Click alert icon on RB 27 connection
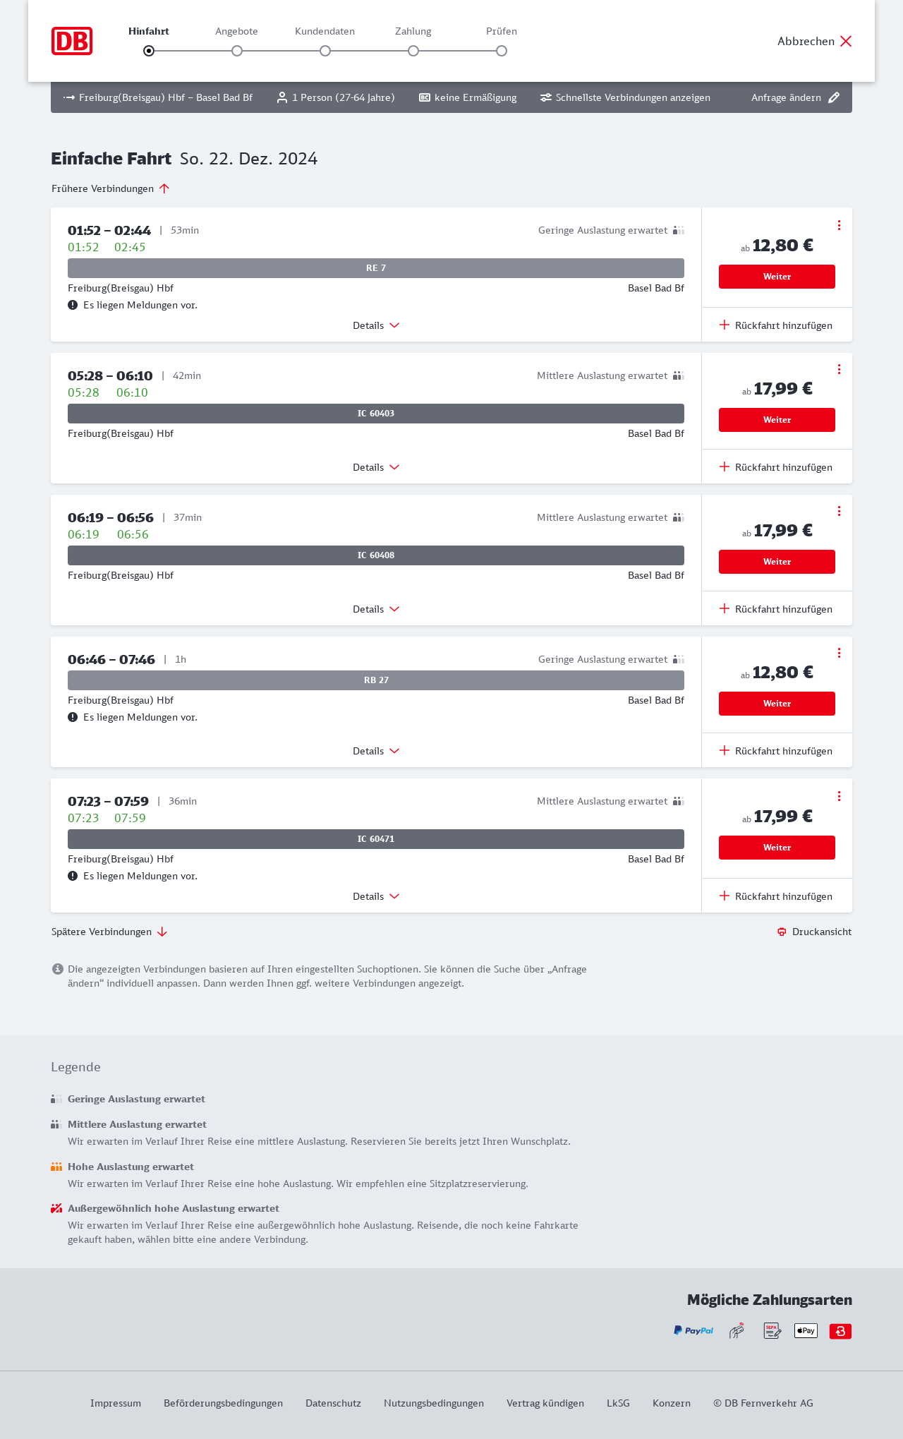Viewport: 903px width, 1439px height. pos(73,717)
